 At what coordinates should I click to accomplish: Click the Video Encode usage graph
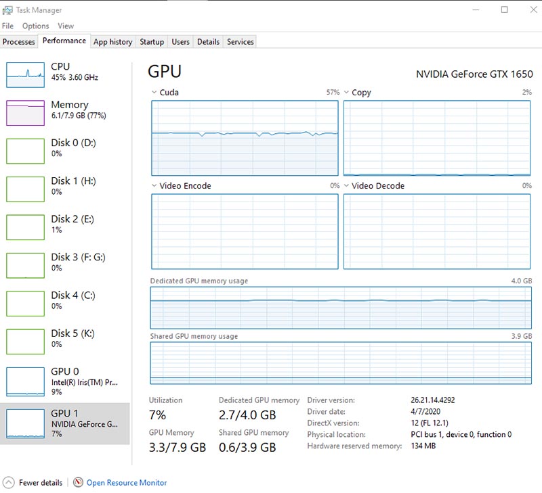pos(245,231)
